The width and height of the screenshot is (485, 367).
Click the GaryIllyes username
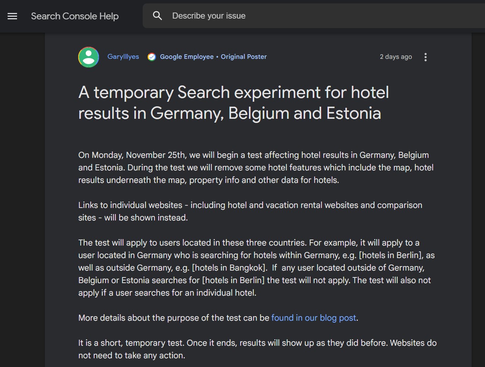[x=123, y=57]
